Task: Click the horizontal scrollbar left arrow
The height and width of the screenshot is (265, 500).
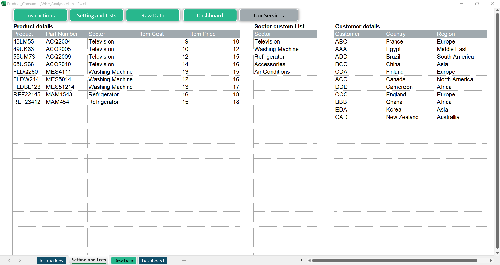Action: 309,261
